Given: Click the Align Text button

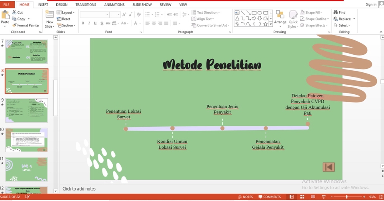Looking at the screenshot, I should 202,19.
